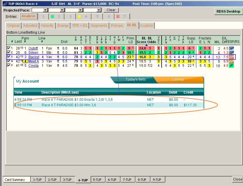The width and height of the screenshot is (243, 186).
Task: Click the Clear button
Action: point(111,10)
